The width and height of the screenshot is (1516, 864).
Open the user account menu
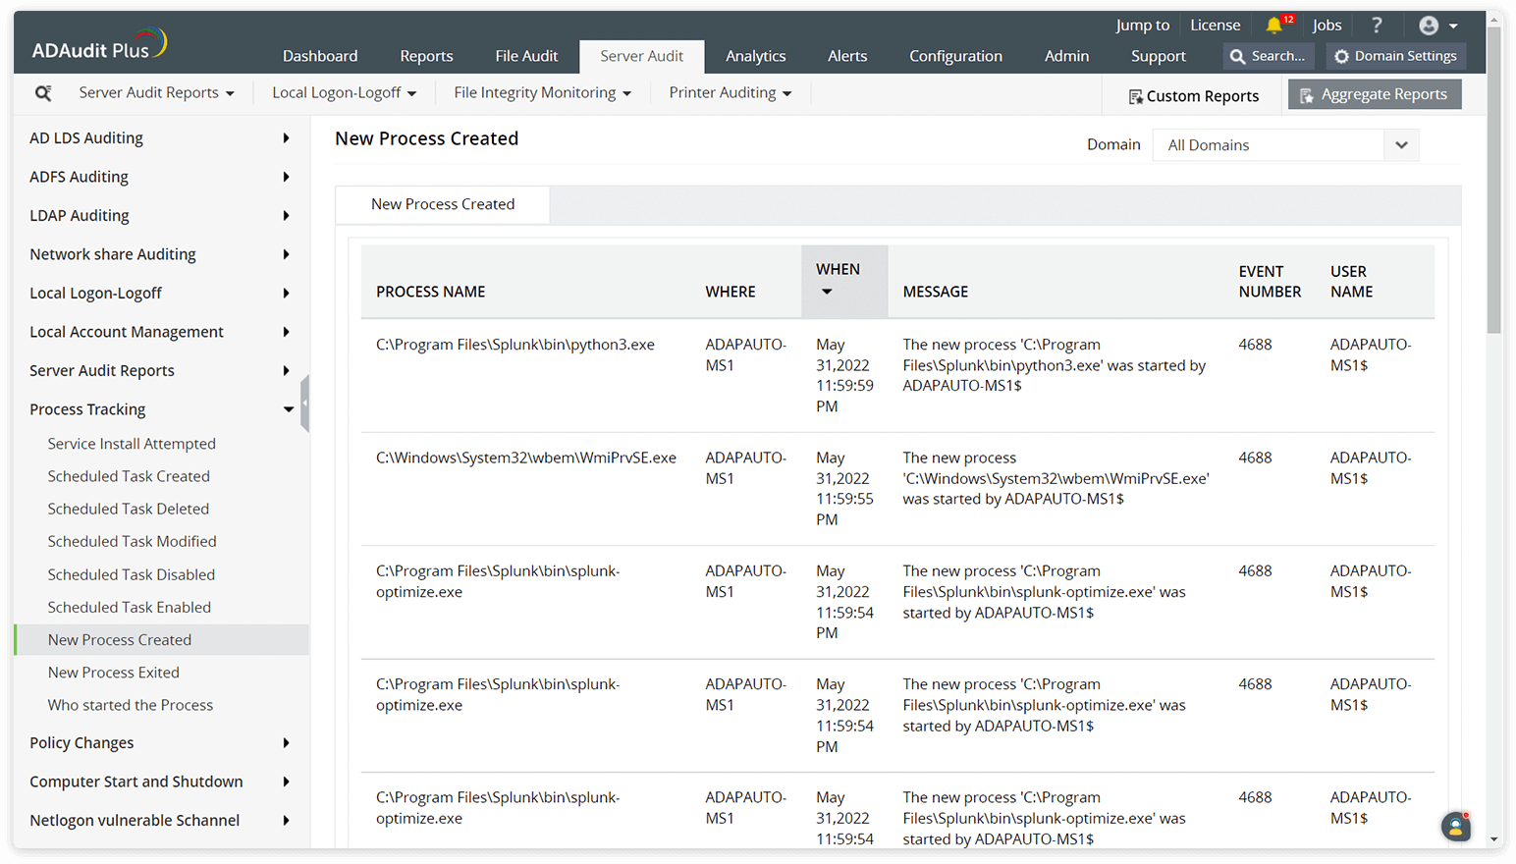(1431, 25)
